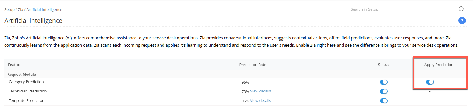This screenshot has height=111, width=473.
Task: Focus the Search in Setup field
Action: [x=403, y=9]
